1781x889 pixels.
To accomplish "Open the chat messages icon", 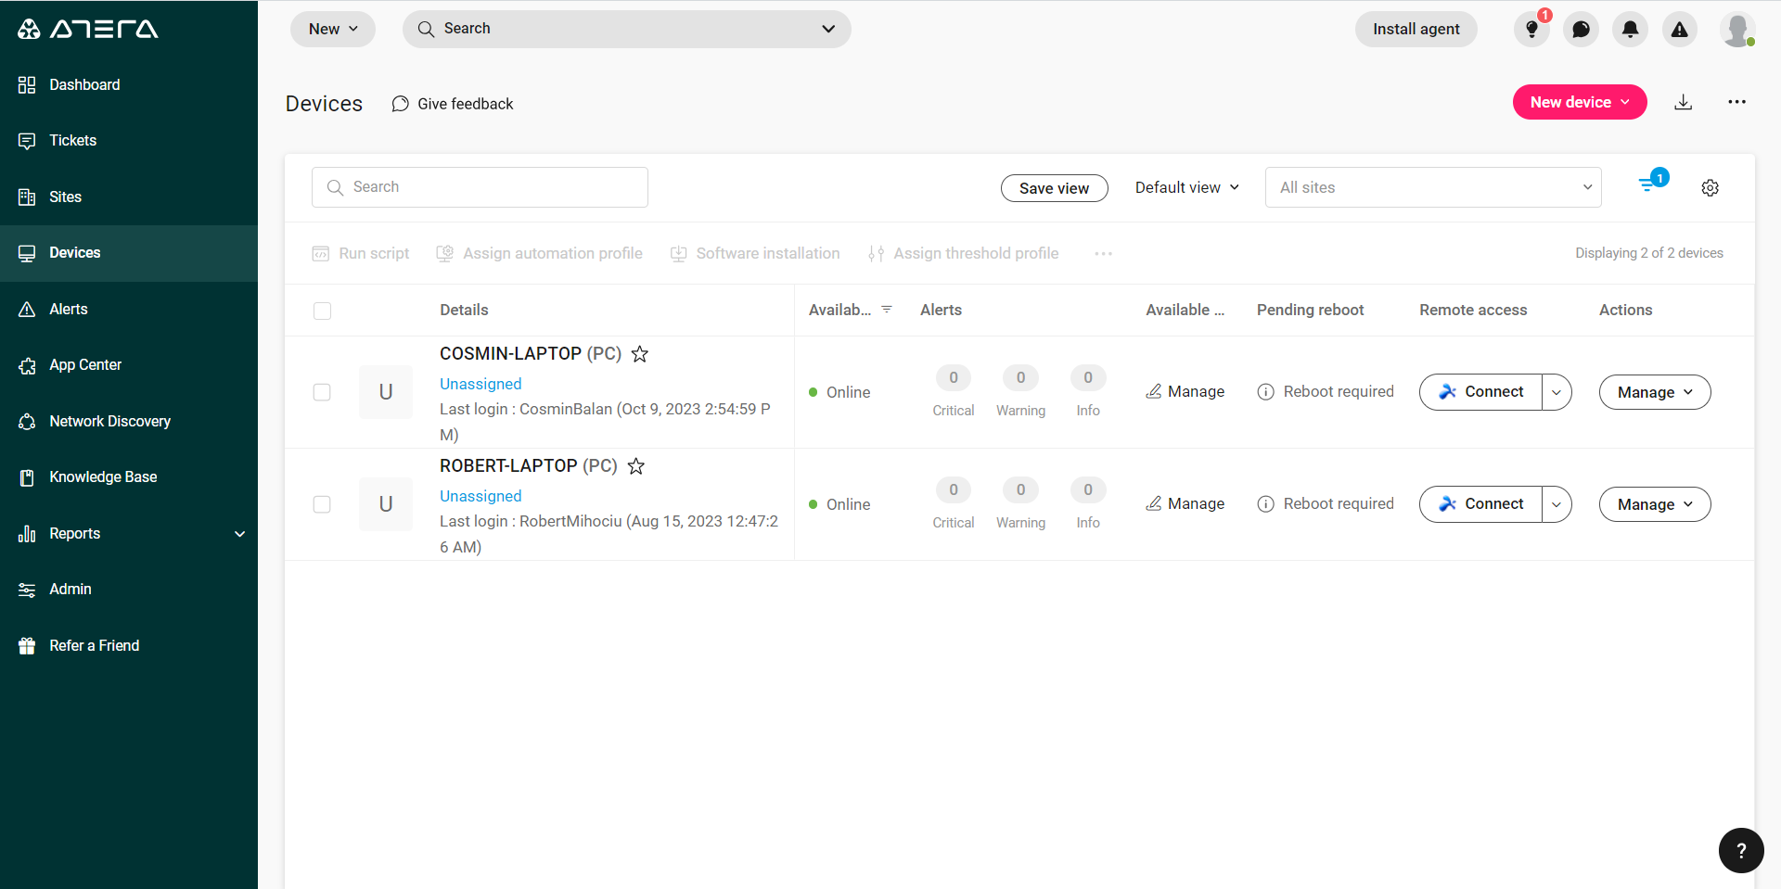I will pos(1581,30).
